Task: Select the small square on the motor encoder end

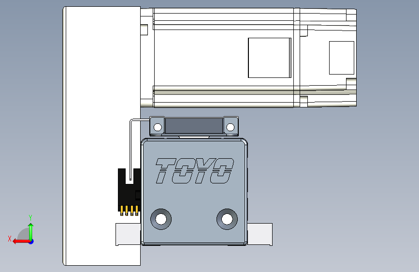Action: (342, 58)
